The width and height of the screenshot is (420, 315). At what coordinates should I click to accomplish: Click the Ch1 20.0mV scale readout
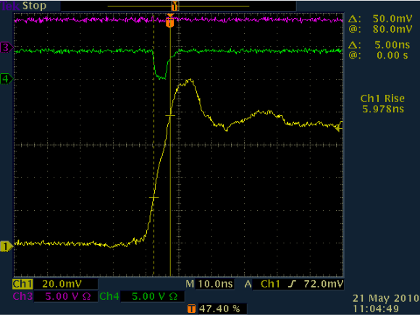click(62, 284)
